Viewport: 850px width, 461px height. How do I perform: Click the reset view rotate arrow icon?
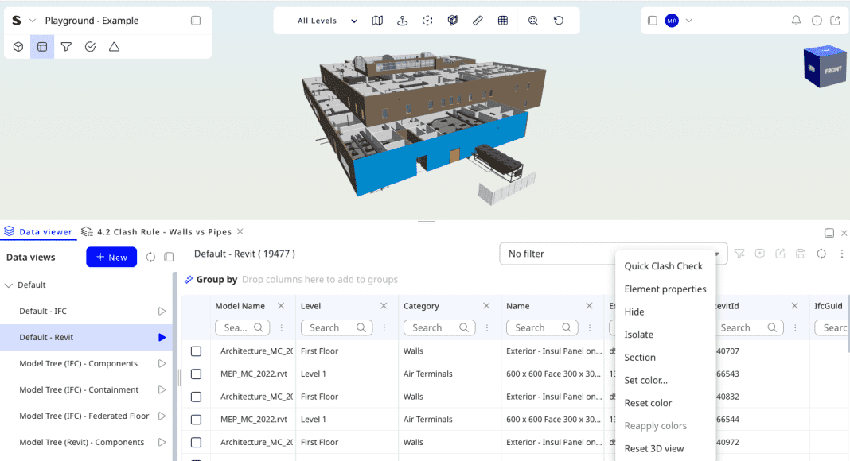(559, 21)
